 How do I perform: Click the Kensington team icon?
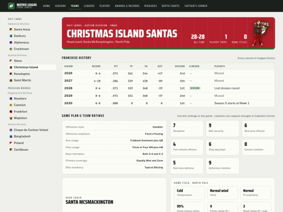[11, 74]
